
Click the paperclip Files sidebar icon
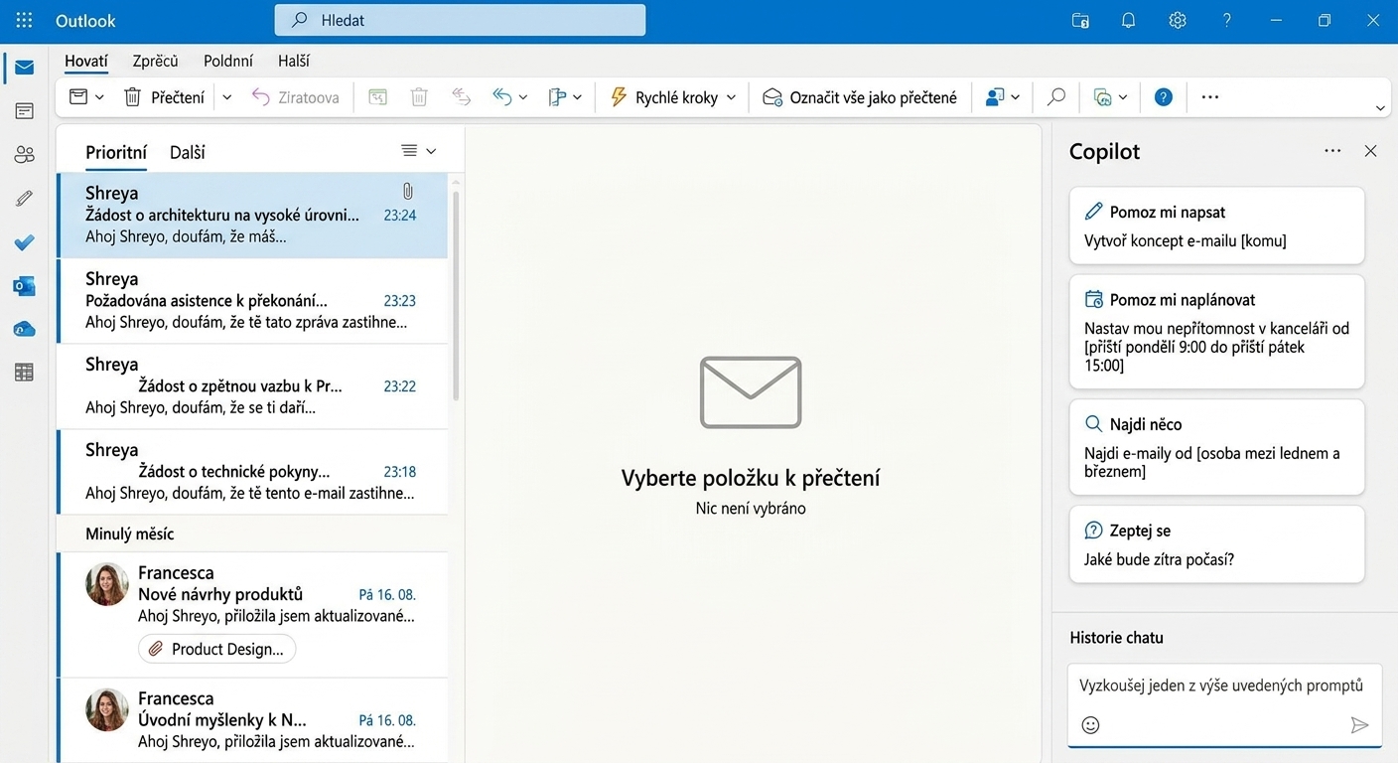pos(24,199)
